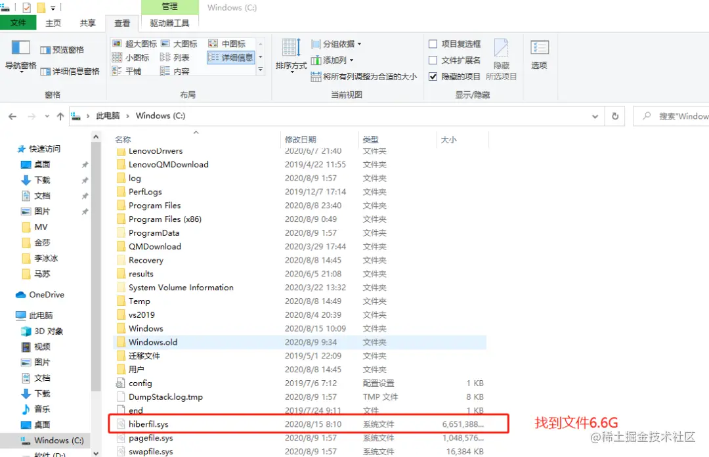The height and width of the screenshot is (457, 709).
Task: Toggle the 预览窗格 preview pane
Action: (64, 50)
